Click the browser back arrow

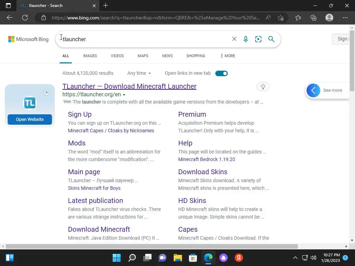9,18
